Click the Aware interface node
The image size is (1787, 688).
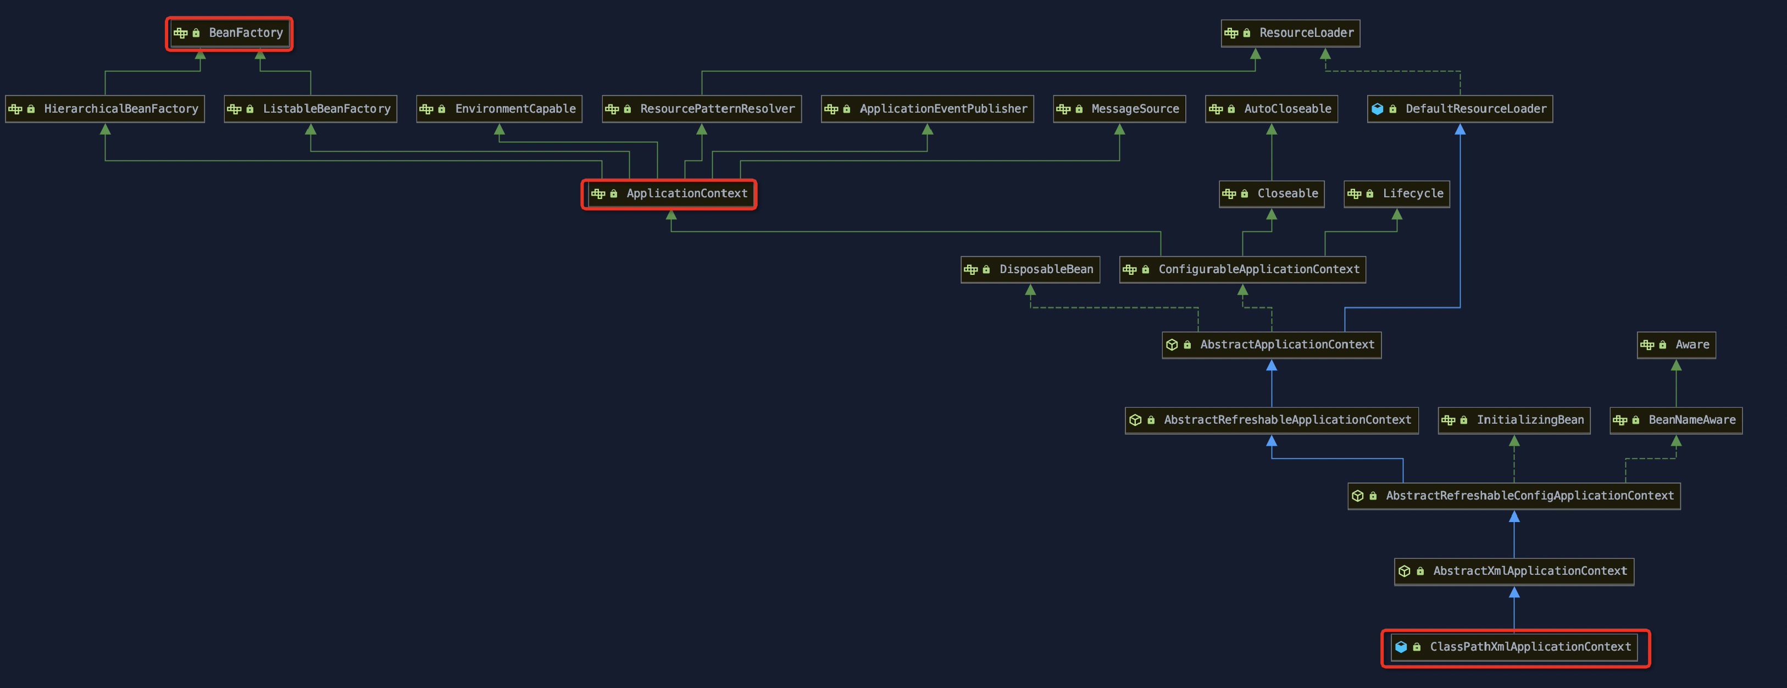click(1677, 345)
